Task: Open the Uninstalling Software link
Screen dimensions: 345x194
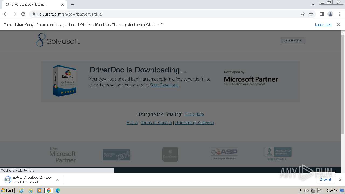Action: click(x=194, y=123)
